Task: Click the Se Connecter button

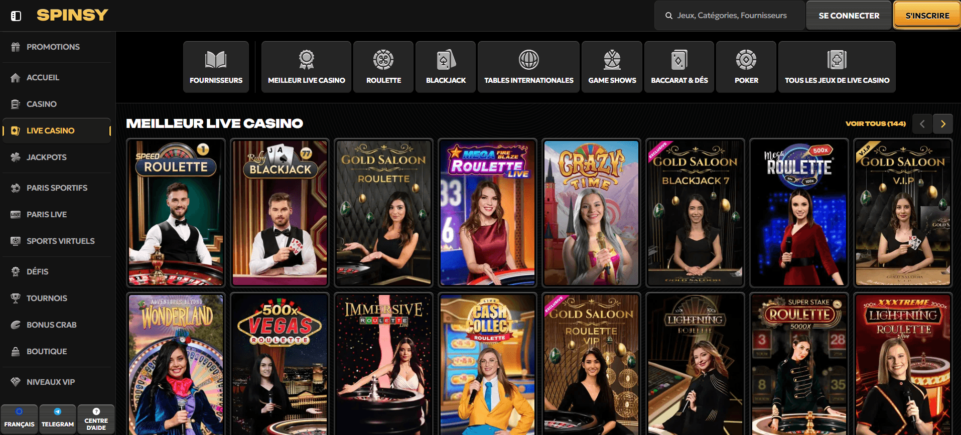Action: (x=849, y=16)
